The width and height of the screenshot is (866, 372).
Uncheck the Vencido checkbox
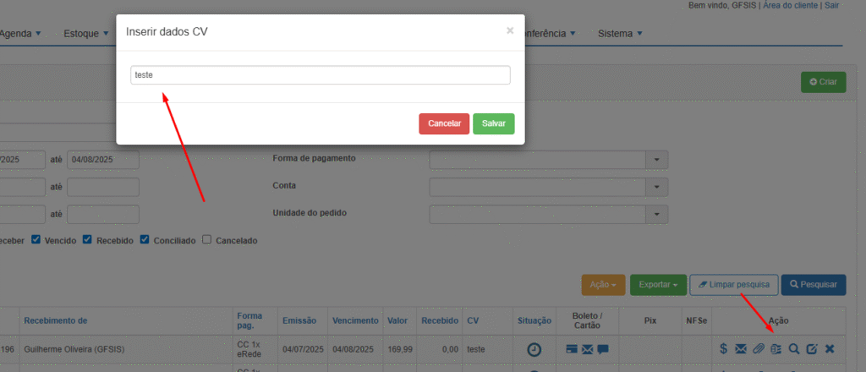(36, 240)
